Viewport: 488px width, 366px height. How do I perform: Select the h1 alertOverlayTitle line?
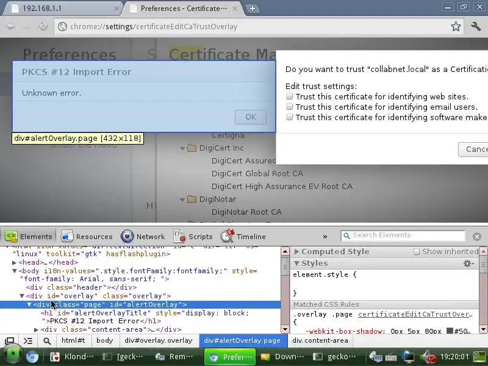(x=145, y=317)
